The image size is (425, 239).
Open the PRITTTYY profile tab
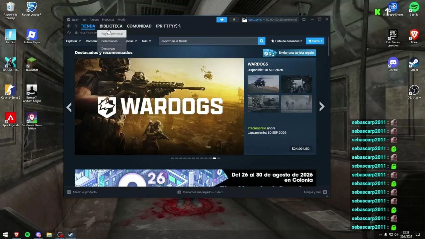tap(168, 26)
